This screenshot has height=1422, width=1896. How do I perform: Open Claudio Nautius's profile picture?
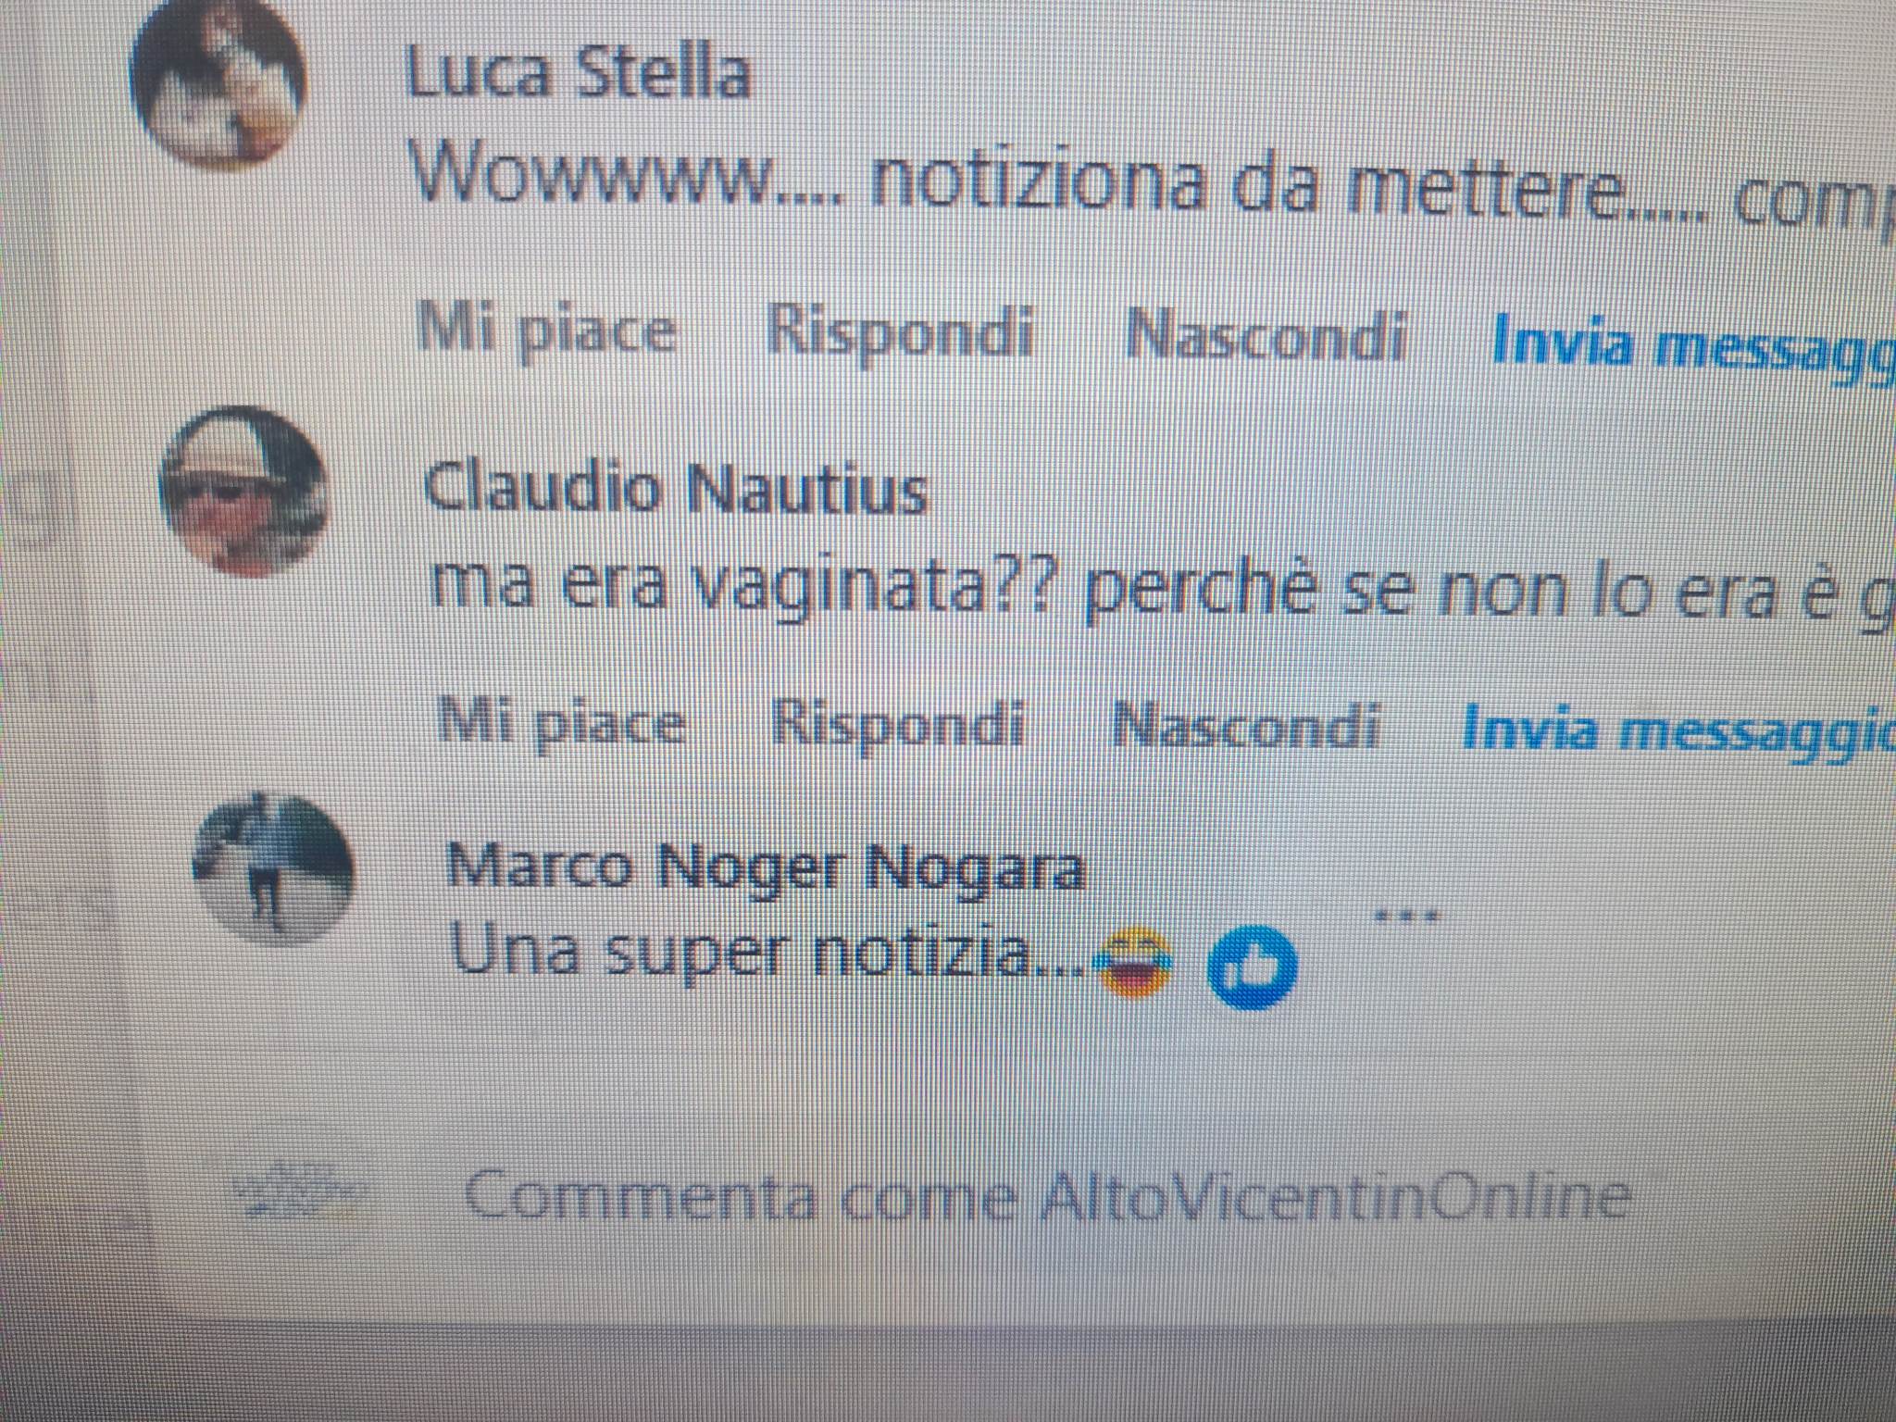(243, 491)
